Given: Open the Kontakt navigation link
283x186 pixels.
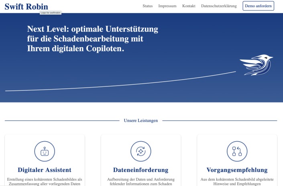Looking at the screenshot, I should [189, 6].
